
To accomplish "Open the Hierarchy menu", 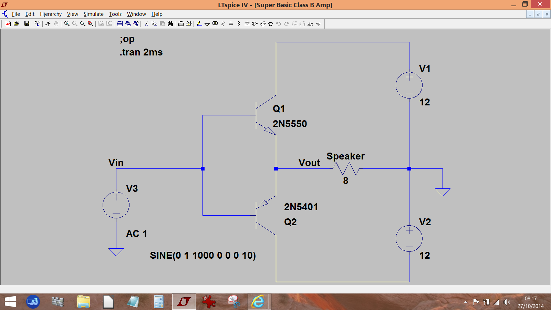I will pyautogui.click(x=51, y=14).
